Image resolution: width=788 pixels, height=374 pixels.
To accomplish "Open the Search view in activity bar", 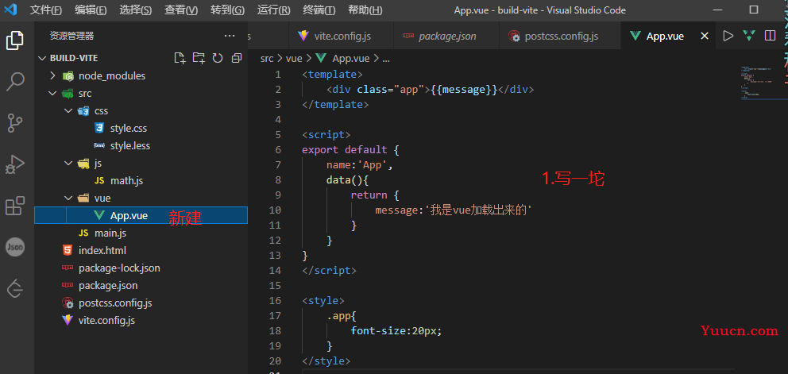I will coord(15,82).
